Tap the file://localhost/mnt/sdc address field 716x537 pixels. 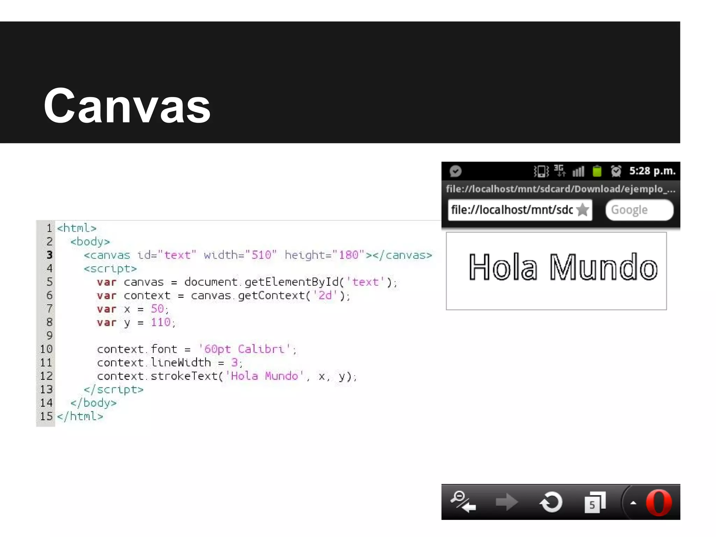(x=520, y=210)
